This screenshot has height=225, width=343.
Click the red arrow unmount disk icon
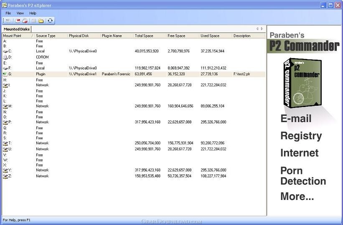(x=18, y=21)
